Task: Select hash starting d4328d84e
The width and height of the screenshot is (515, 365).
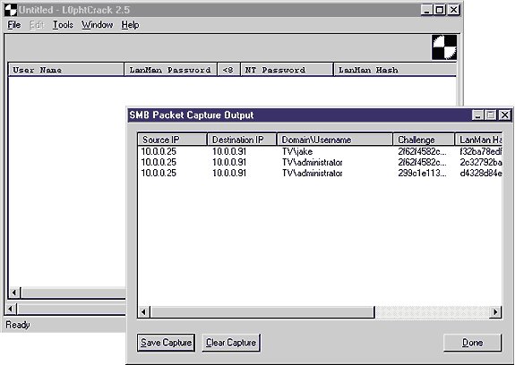Action: tap(481, 173)
